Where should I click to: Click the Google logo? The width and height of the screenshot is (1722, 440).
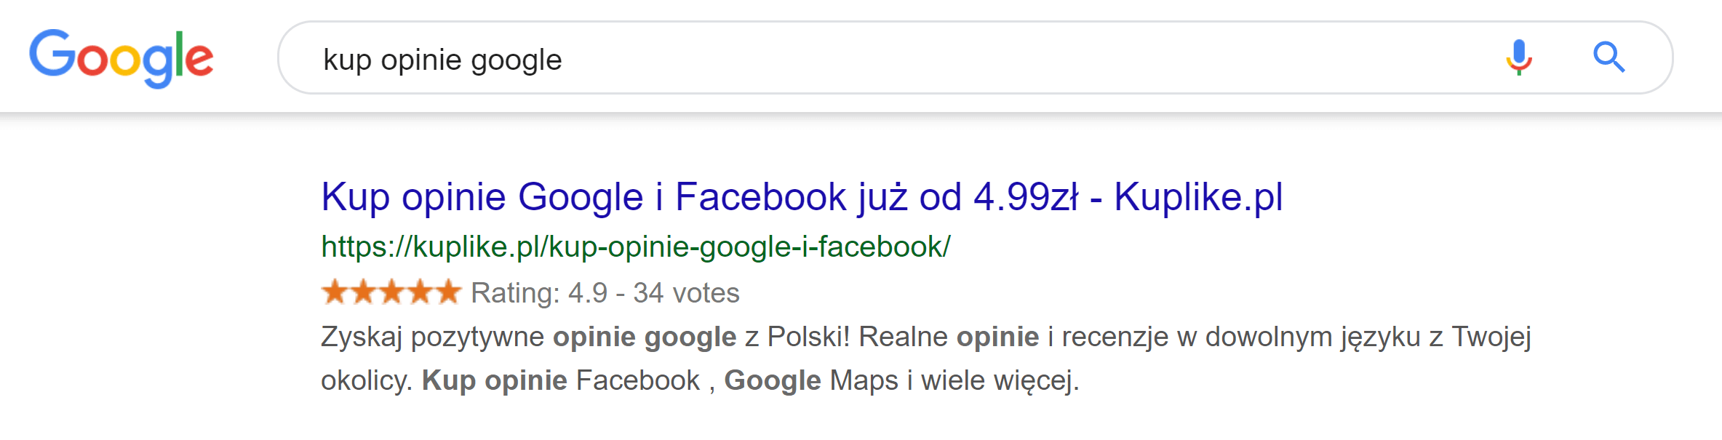[121, 58]
